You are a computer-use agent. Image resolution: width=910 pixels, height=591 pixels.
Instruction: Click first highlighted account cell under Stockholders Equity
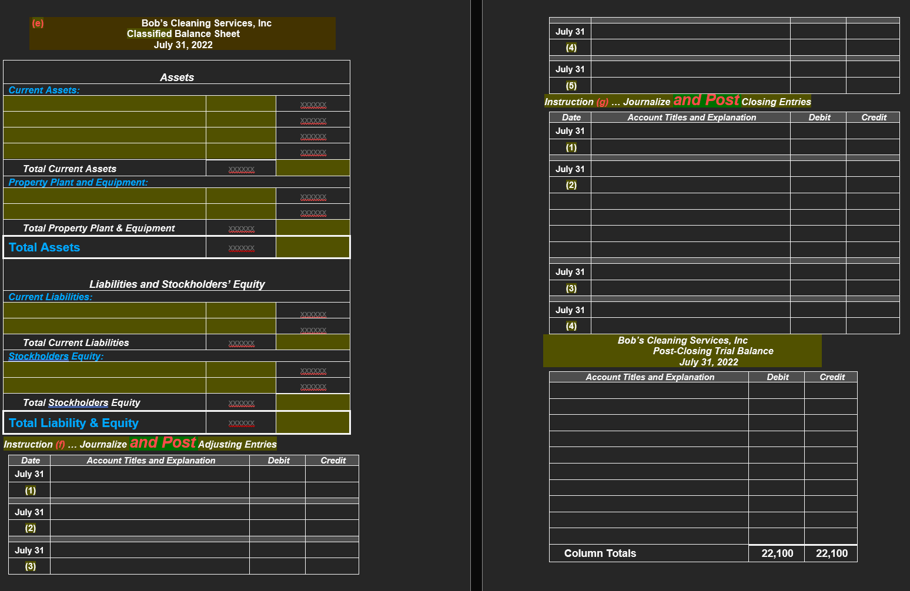(105, 370)
